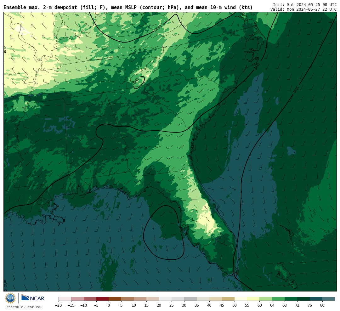Click the legend tick label 0
This screenshot has height=311, width=340.
(109, 305)
